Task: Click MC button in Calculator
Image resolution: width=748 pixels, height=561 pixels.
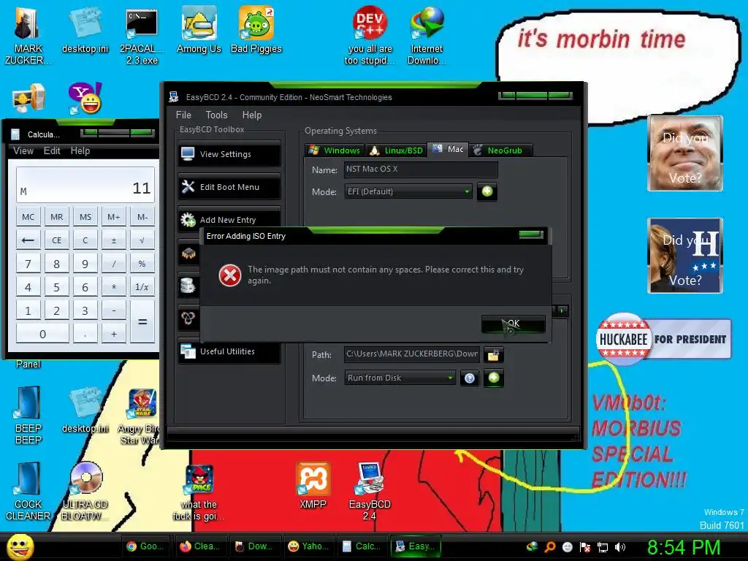Action: (28, 217)
